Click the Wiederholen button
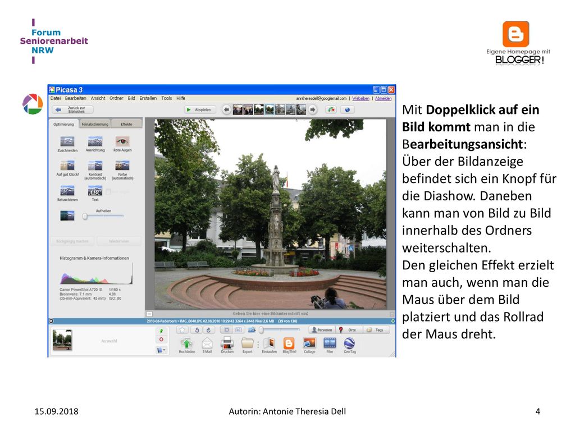 tap(119, 241)
